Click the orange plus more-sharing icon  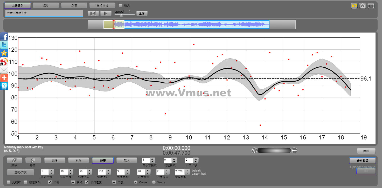coord(4,78)
